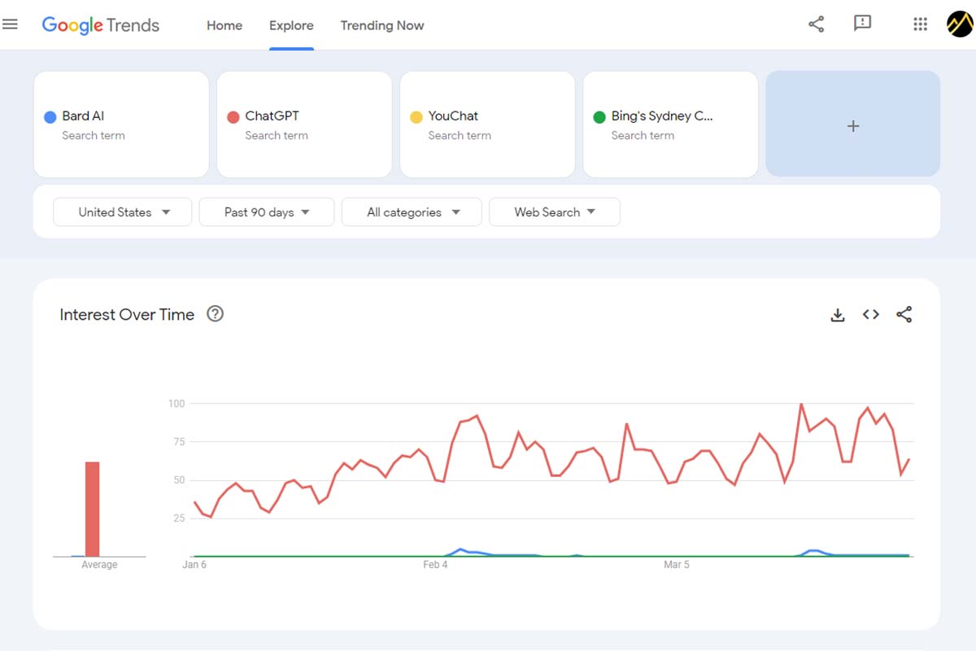Open the global share icon in the header
976x651 pixels.
(x=816, y=24)
